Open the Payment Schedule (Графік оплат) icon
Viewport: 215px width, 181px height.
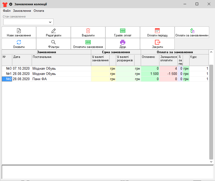point(123,30)
